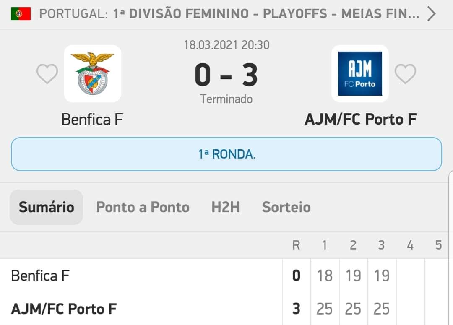Open the AJM FC Porto logo
The width and height of the screenshot is (453, 325).
pyautogui.click(x=360, y=74)
